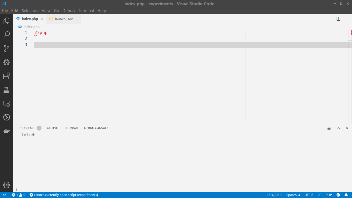Toggle the Split Editor icon
This screenshot has height=198, width=352.
tap(338, 19)
